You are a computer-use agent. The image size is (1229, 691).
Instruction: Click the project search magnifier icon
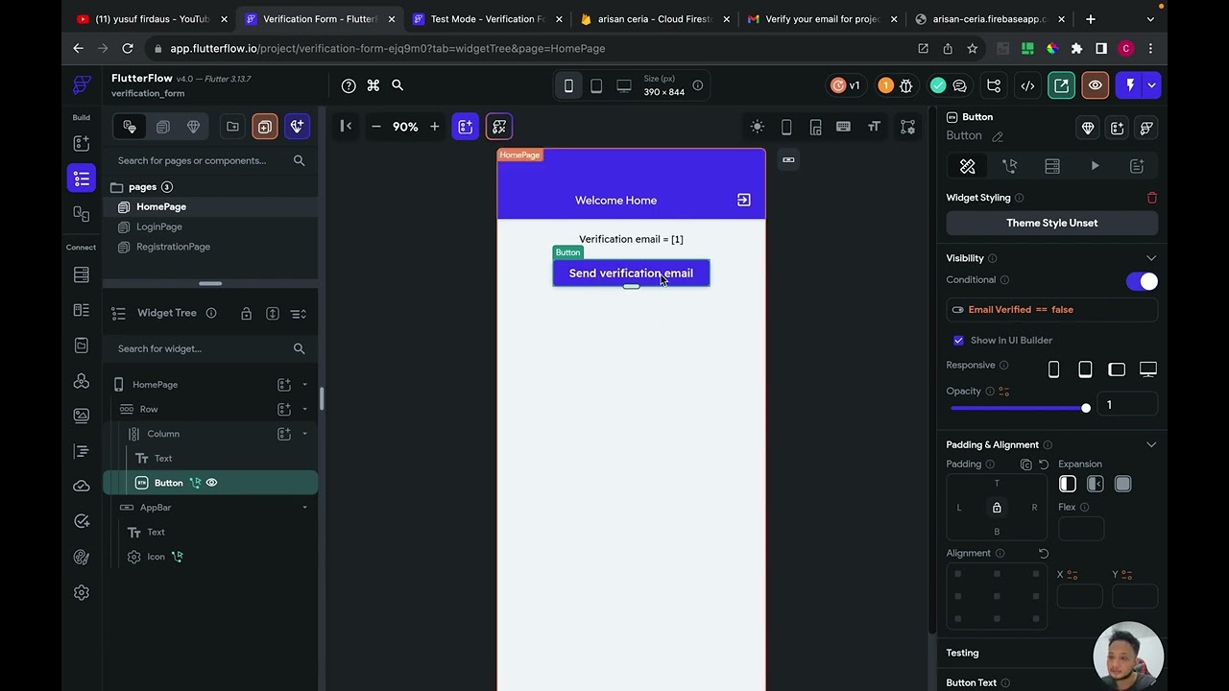(x=398, y=85)
